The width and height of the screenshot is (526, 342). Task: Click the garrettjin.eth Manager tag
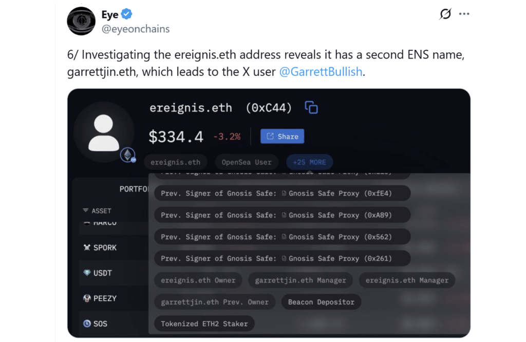[x=300, y=280]
